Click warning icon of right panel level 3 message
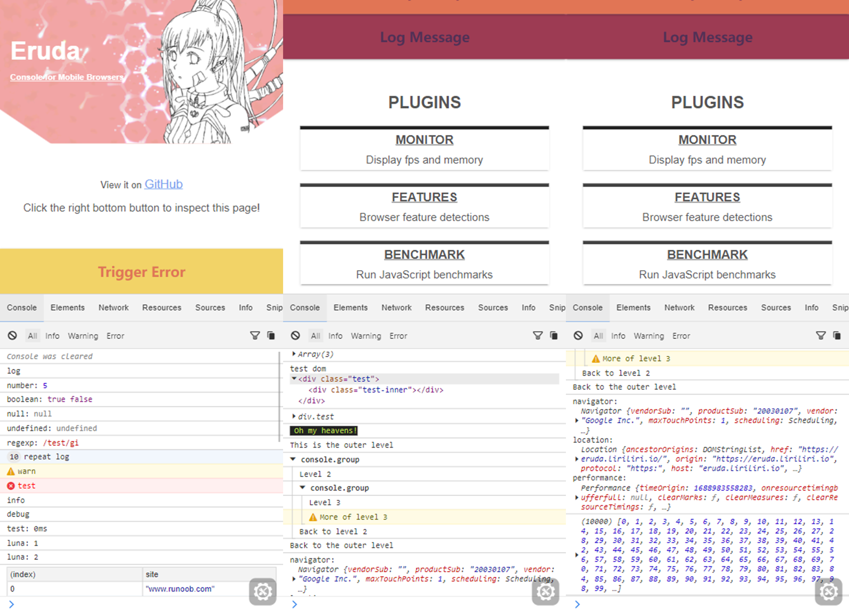The height and width of the screenshot is (612, 849). point(596,359)
